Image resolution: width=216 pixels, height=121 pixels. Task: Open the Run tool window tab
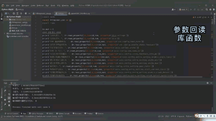point(23,113)
